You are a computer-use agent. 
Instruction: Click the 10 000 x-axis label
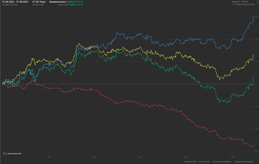coord(94,157)
